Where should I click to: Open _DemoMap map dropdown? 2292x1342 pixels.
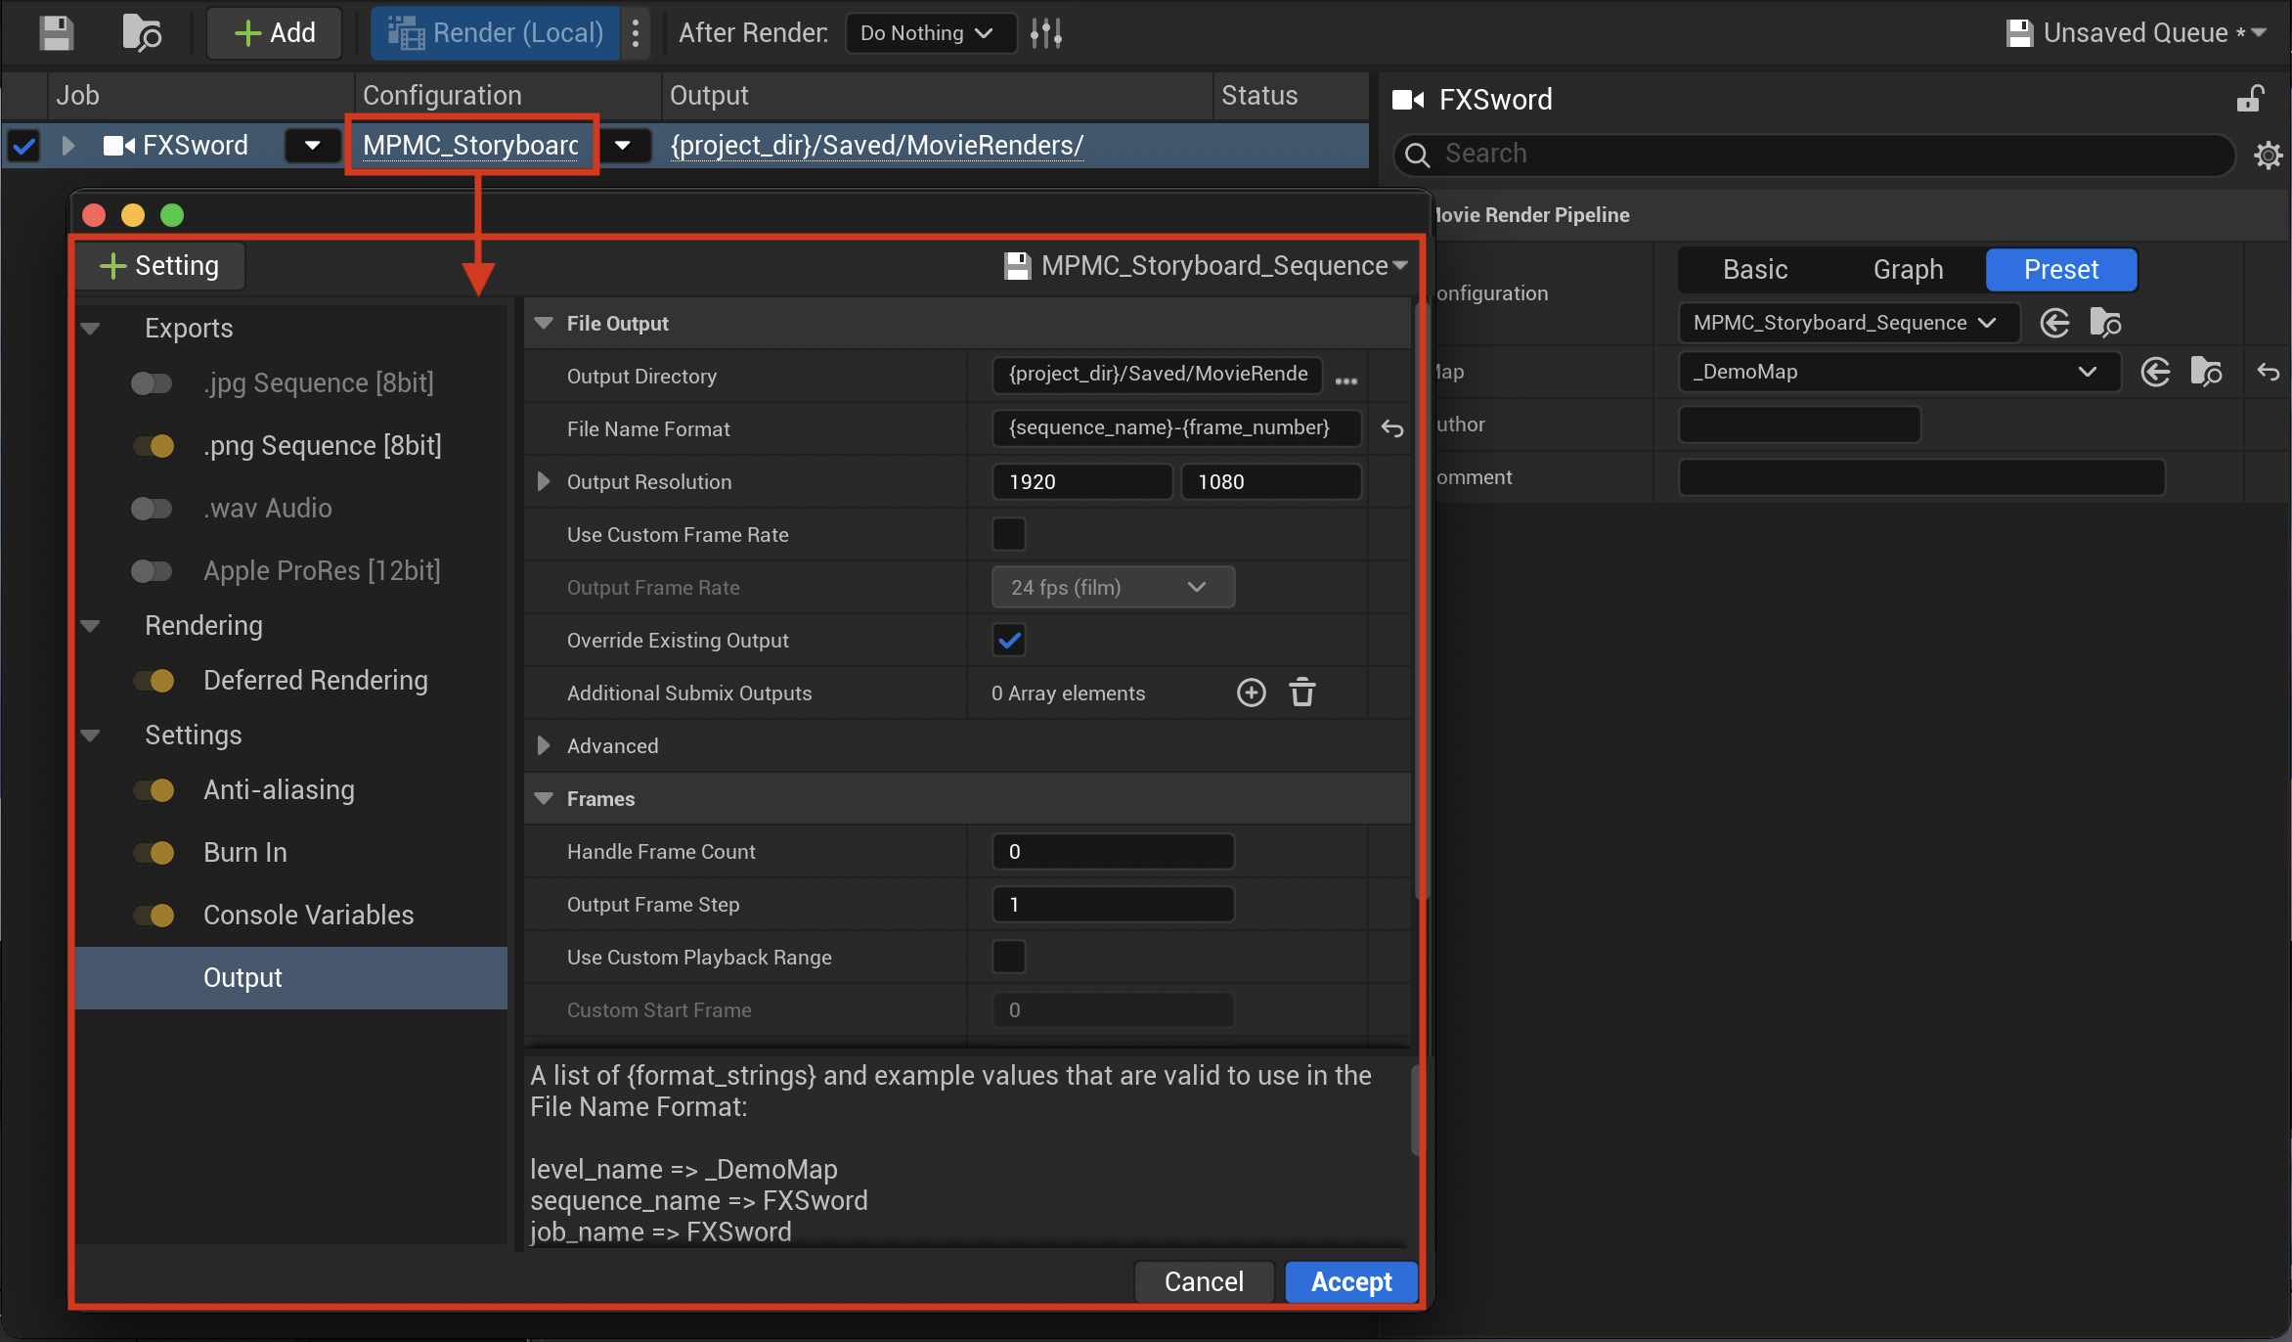[1898, 372]
